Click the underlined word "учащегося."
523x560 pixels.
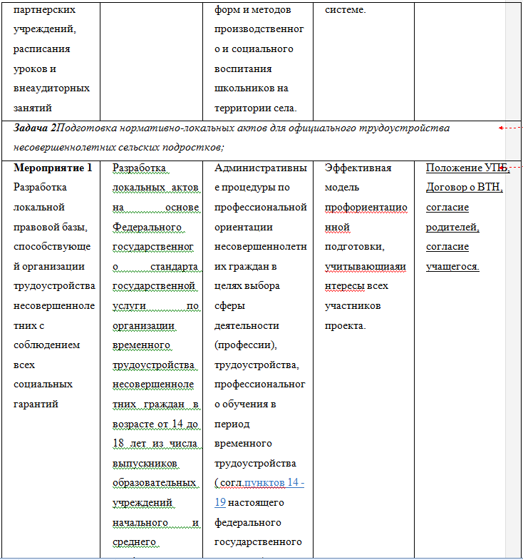click(452, 266)
